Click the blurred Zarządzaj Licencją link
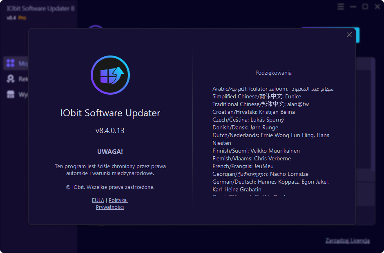This screenshot has width=384, height=253. point(348,241)
